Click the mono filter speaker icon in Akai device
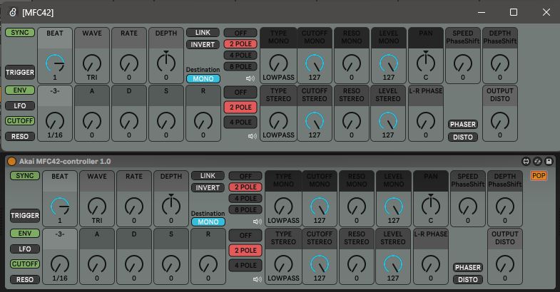The image size is (560, 292). point(255,221)
